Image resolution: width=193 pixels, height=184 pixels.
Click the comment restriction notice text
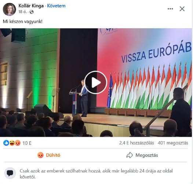(x=96, y=174)
